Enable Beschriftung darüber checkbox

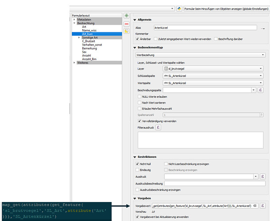tap(216, 39)
